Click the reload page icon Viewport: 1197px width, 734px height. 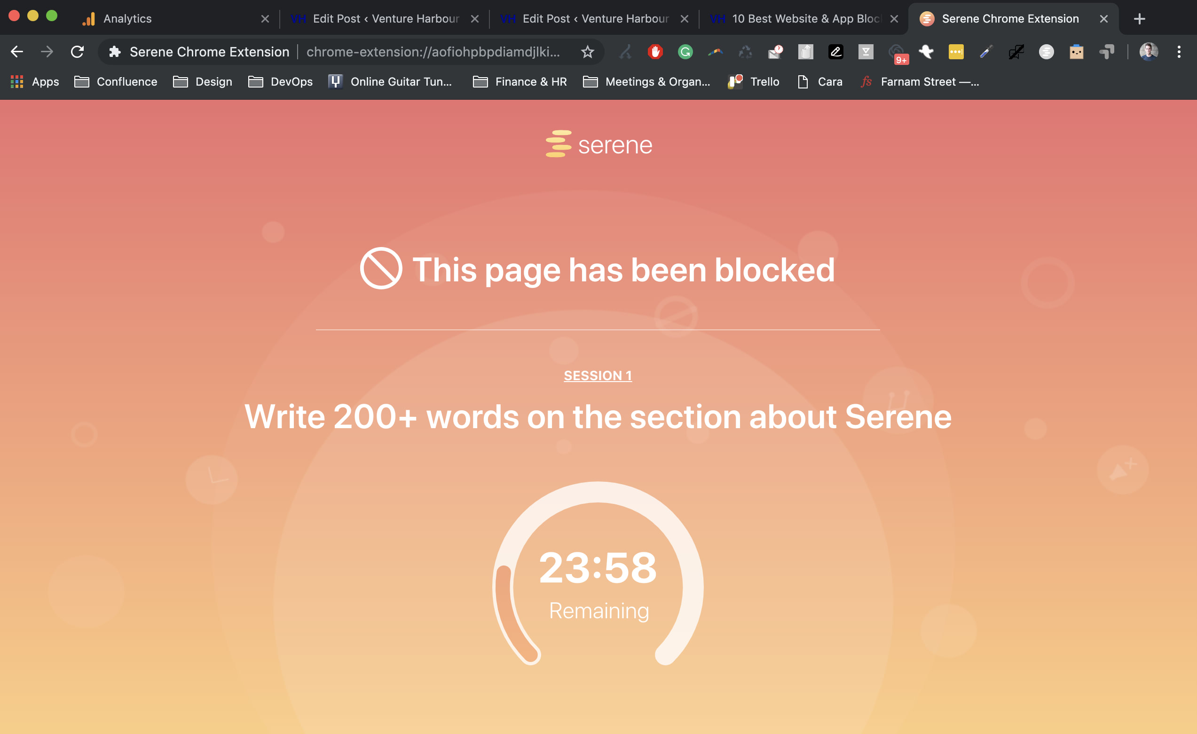click(x=78, y=53)
